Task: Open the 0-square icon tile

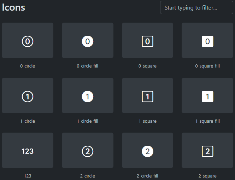Action: point(147,41)
